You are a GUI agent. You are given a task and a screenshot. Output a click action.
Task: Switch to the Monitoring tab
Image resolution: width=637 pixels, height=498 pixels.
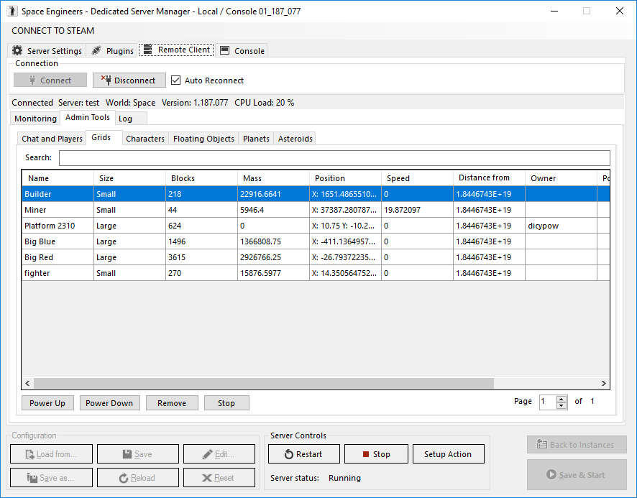point(35,119)
